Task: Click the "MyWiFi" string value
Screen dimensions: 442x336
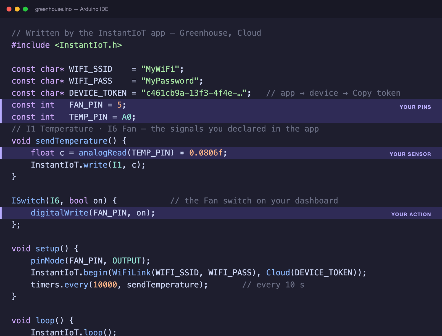Action: coord(160,69)
